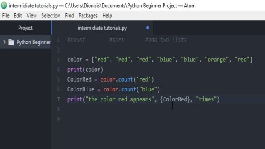Click the ColorRed variable on line 5

pyautogui.click(x=79, y=79)
